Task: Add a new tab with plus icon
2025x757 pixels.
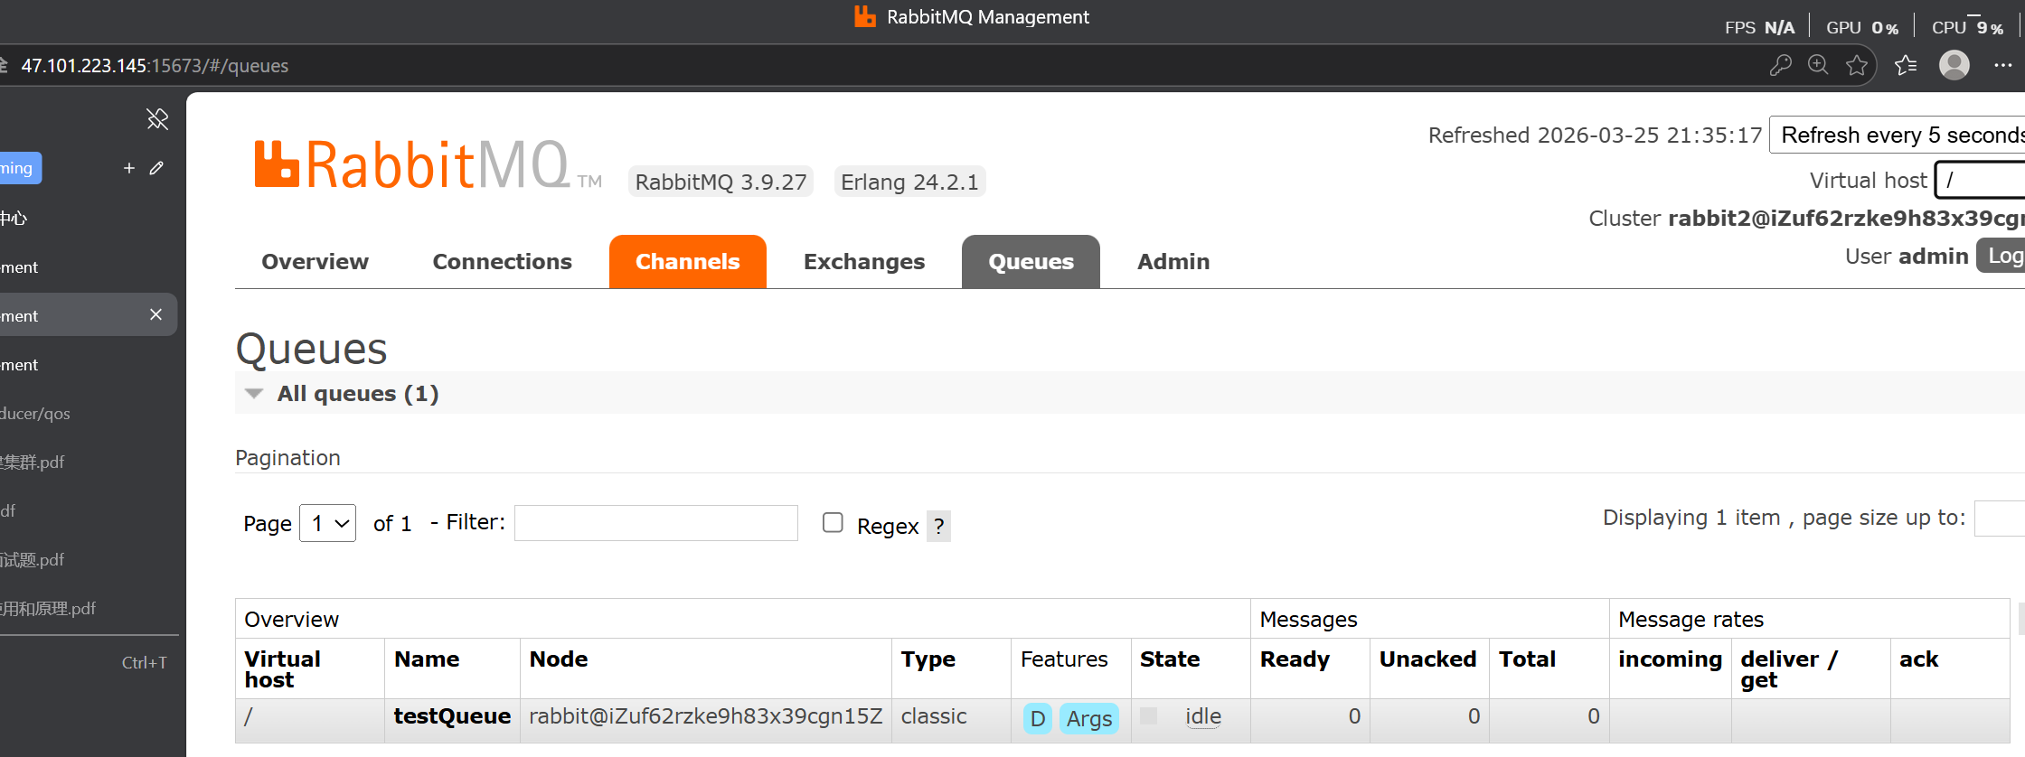Action: pyautogui.click(x=129, y=168)
